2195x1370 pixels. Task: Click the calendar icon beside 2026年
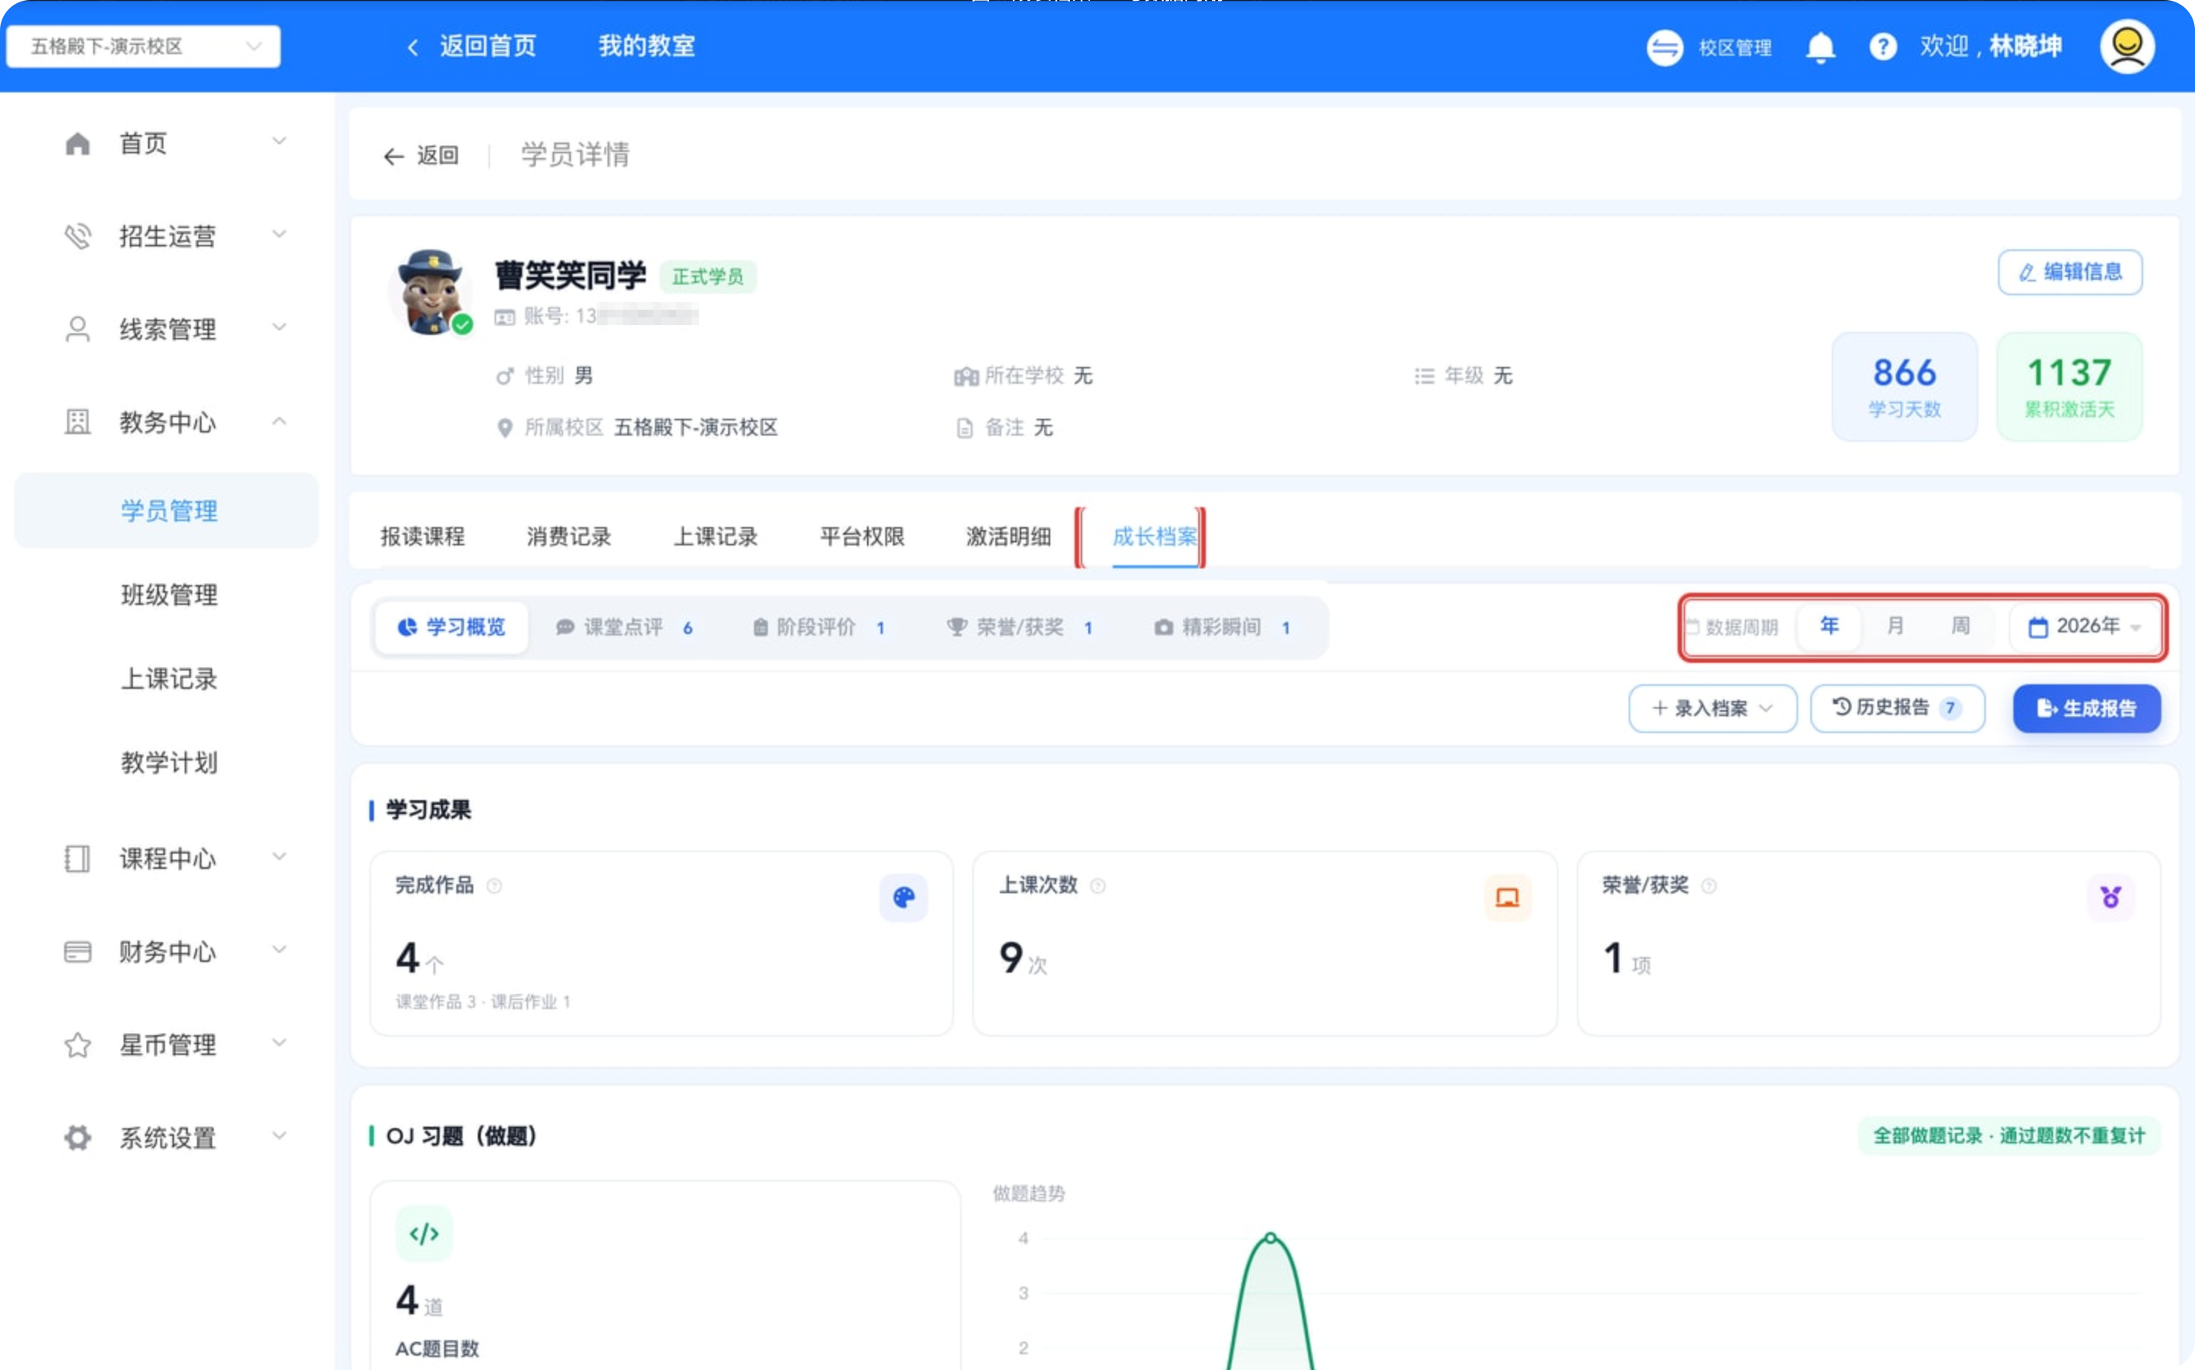(x=2039, y=627)
